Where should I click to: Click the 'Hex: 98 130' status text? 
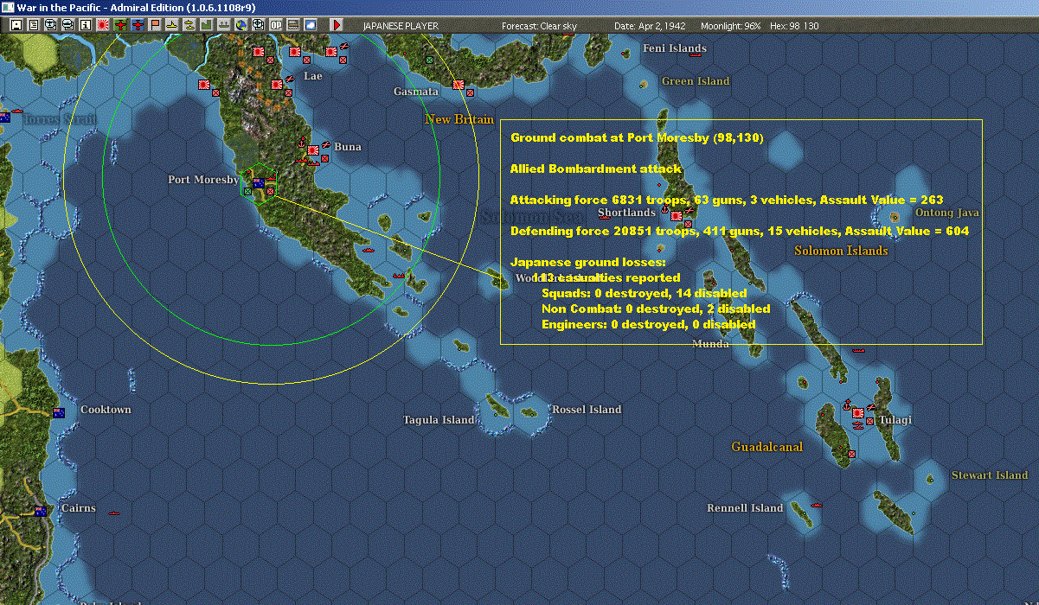click(794, 26)
